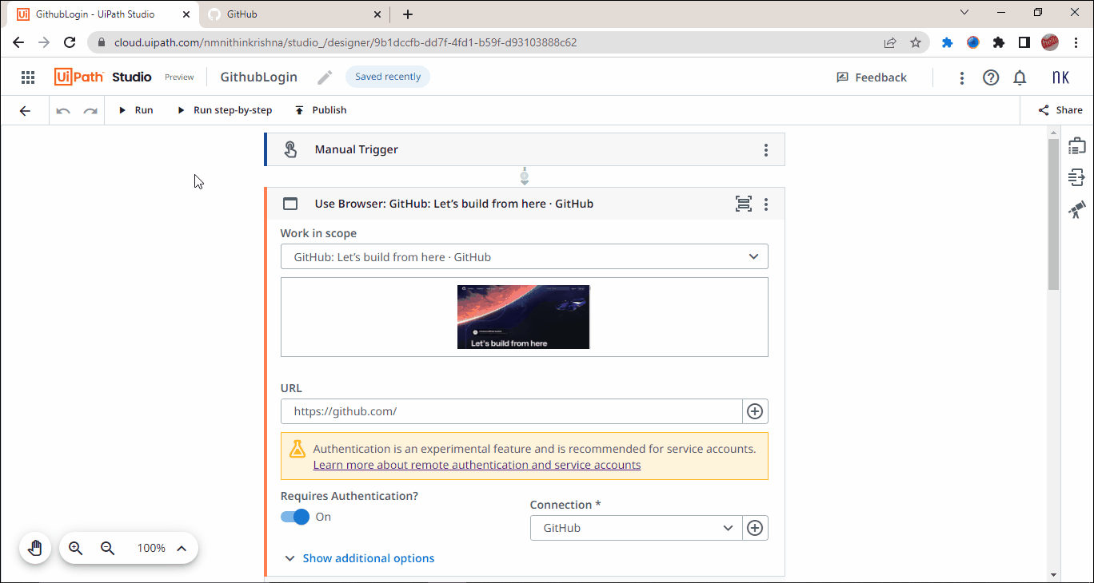
Task: Expand the Work in scope dropdown
Action: [x=525, y=256]
